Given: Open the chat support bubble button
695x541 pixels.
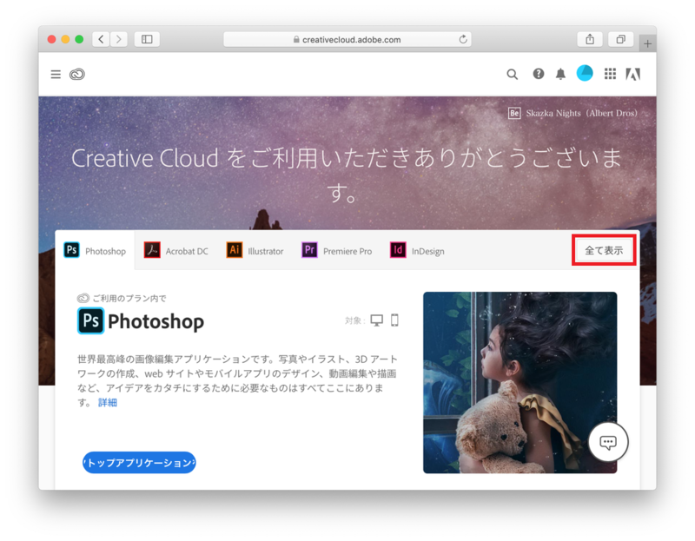Looking at the screenshot, I should click(608, 442).
